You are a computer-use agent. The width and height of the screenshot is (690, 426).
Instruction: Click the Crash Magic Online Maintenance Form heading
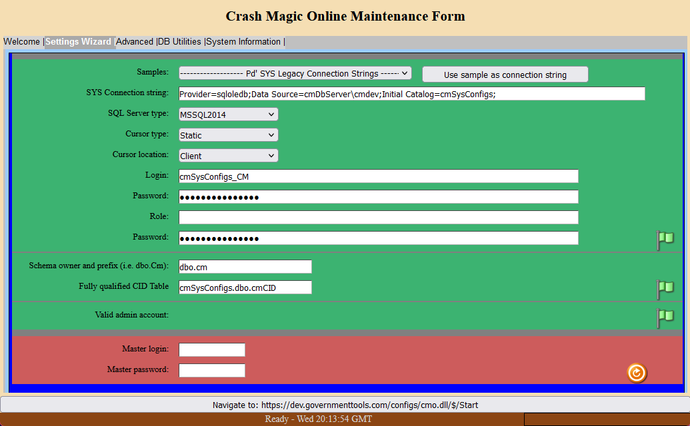pos(345,16)
